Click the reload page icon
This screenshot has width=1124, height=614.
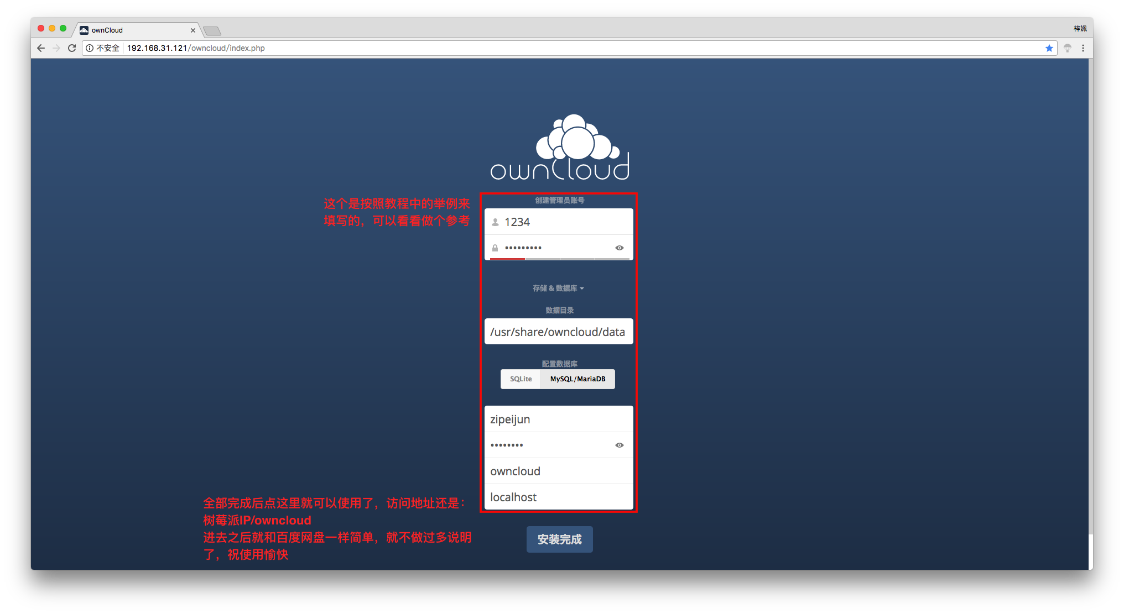(x=72, y=48)
